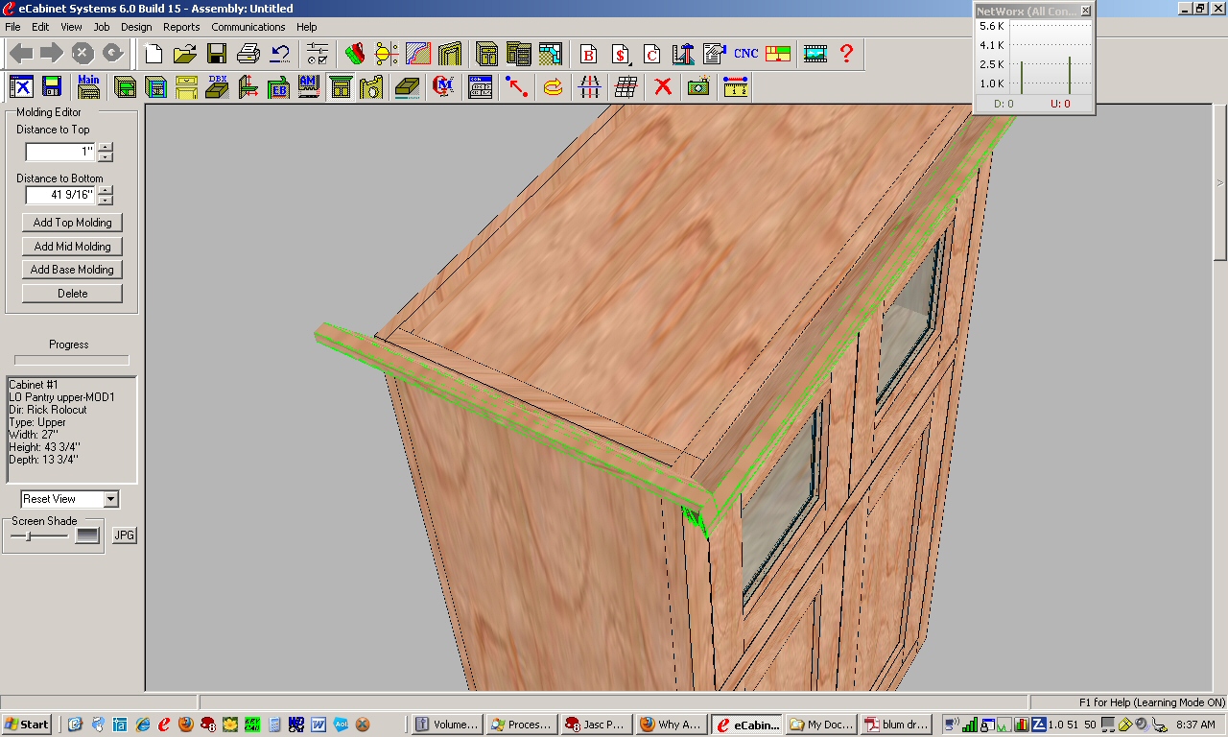This screenshot has height=737, width=1228.
Task: Expand the Reset View dropdown
Action: coord(111,499)
